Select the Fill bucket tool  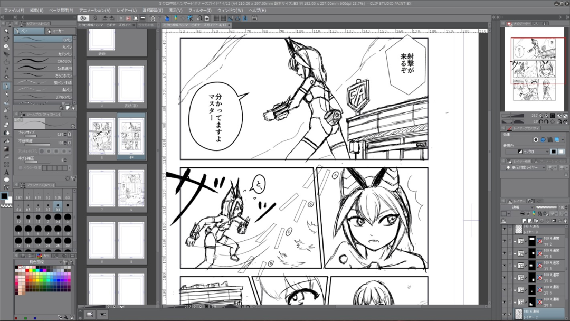(6, 141)
